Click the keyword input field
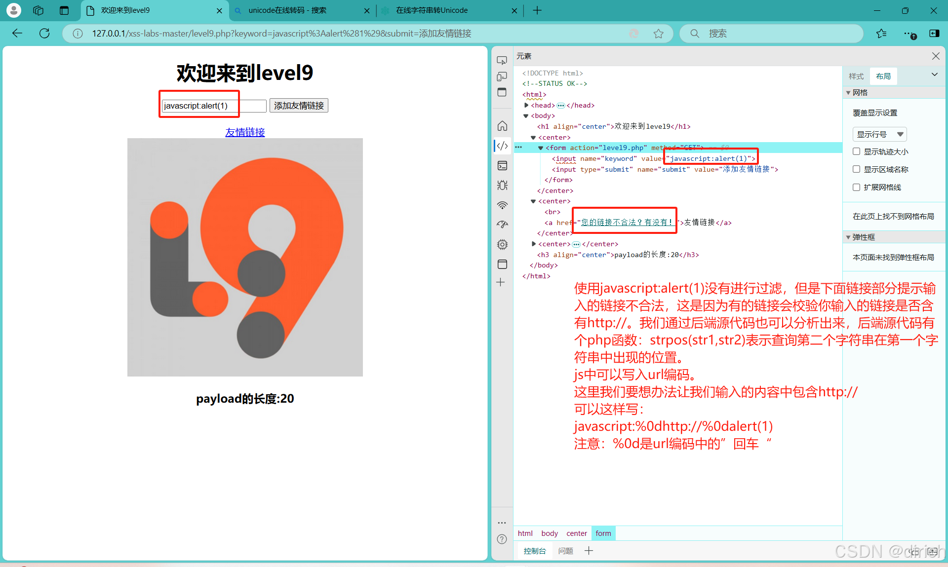The image size is (948, 567). tap(214, 106)
